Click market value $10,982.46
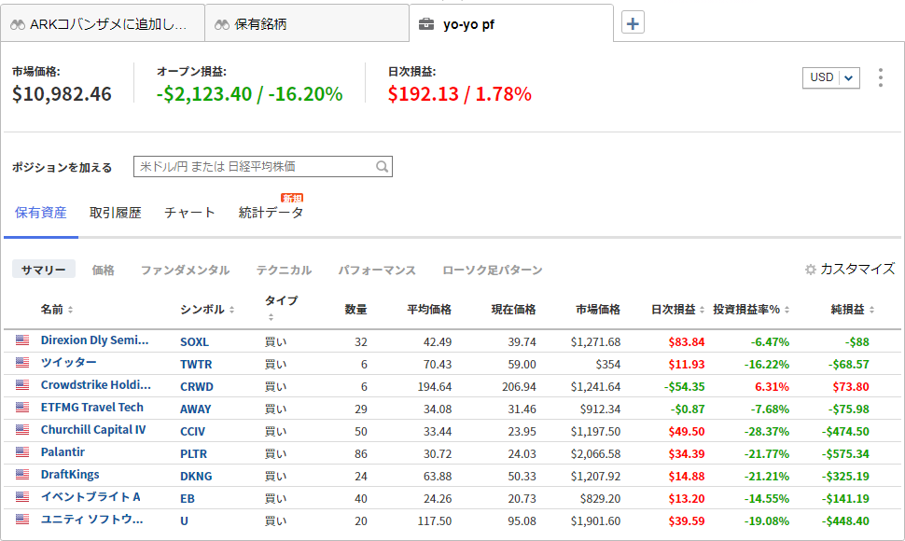This screenshot has width=905, height=541. point(62,94)
